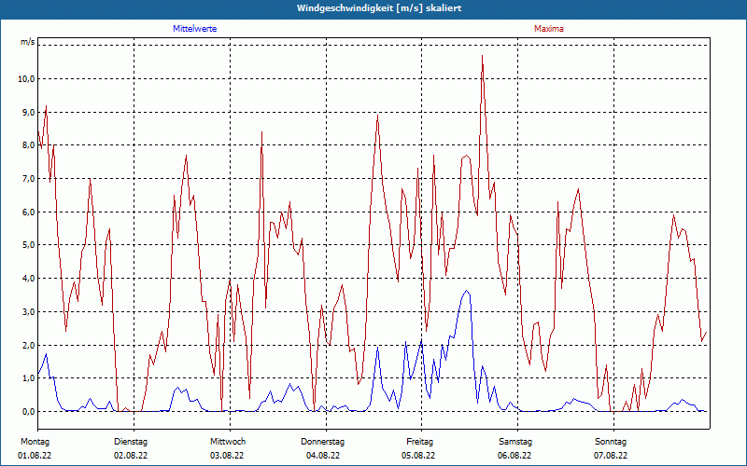Click the 'Mittwoch' day label

228,442
